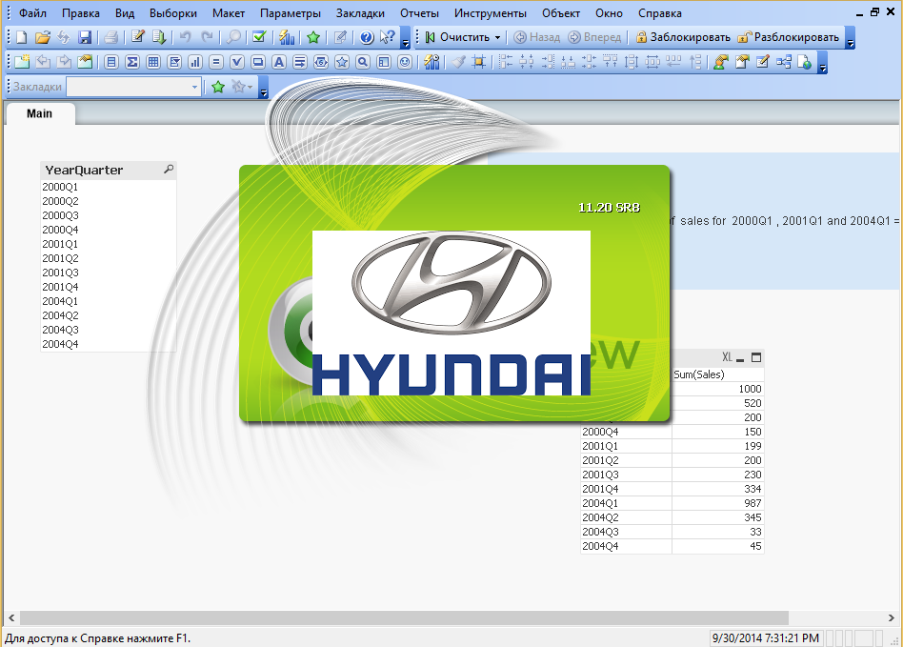Click the Search magnifier in the standard toolbar
903x647 pixels.
[233, 37]
